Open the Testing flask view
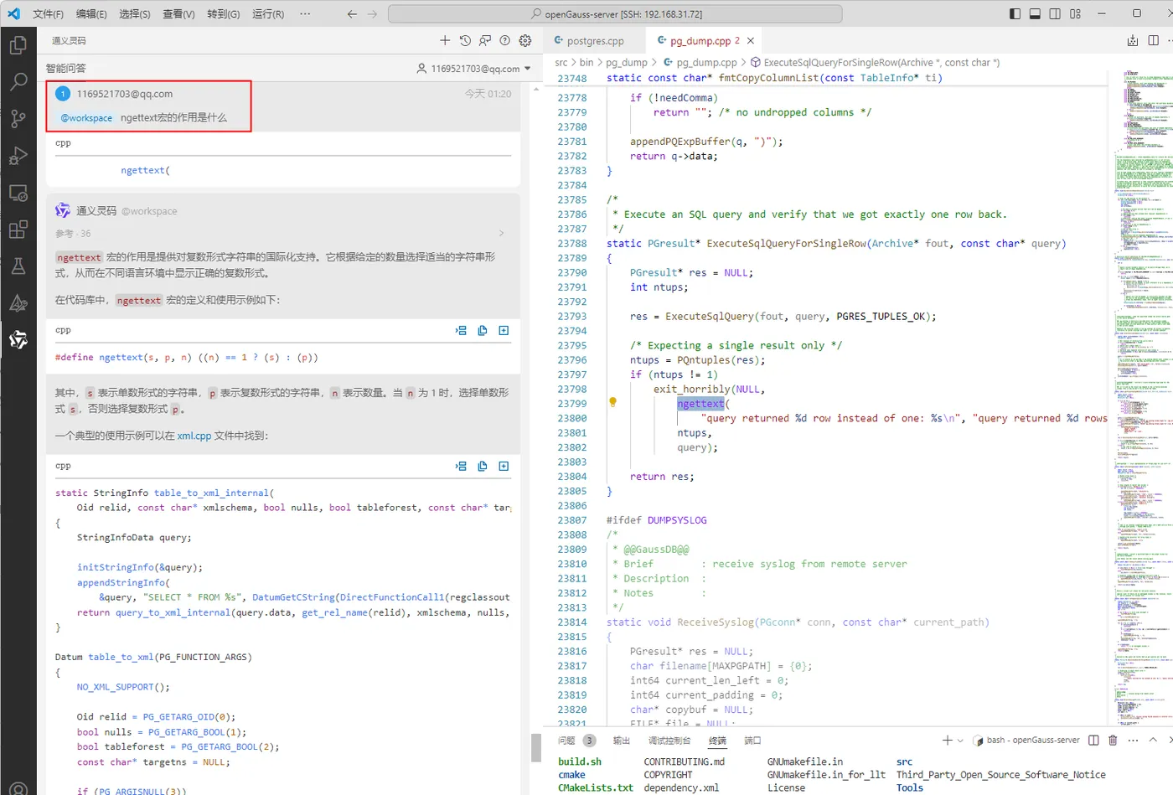 coord(18,266)
